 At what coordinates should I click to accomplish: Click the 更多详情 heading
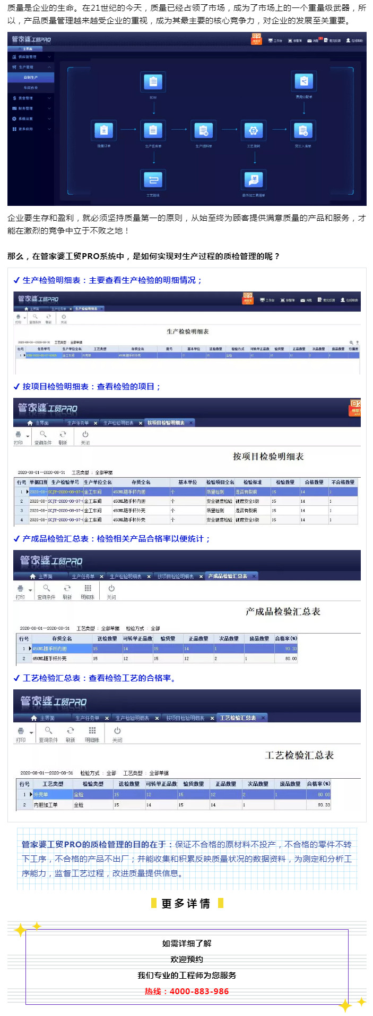186,903
